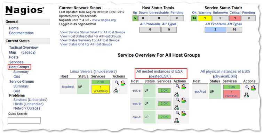Screen dimensions: 263x134
Task: Click blue All Problems service total 2
Action: tap(215, 30)
